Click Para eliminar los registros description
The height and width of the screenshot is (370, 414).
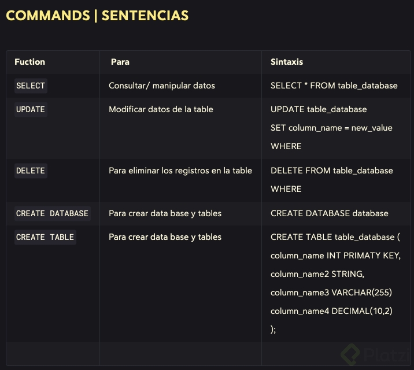click(x=180, y=171)
